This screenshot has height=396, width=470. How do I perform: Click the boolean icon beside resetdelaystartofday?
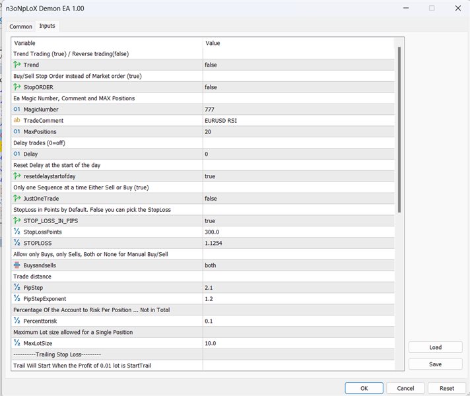pos(17,176)
